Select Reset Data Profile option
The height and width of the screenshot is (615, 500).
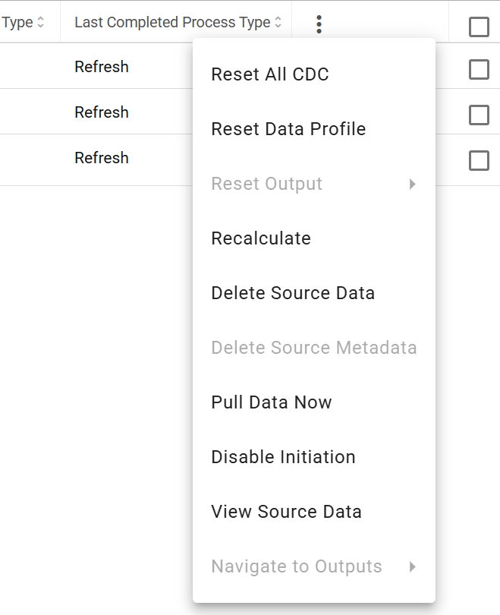click(x=314, y=128)
